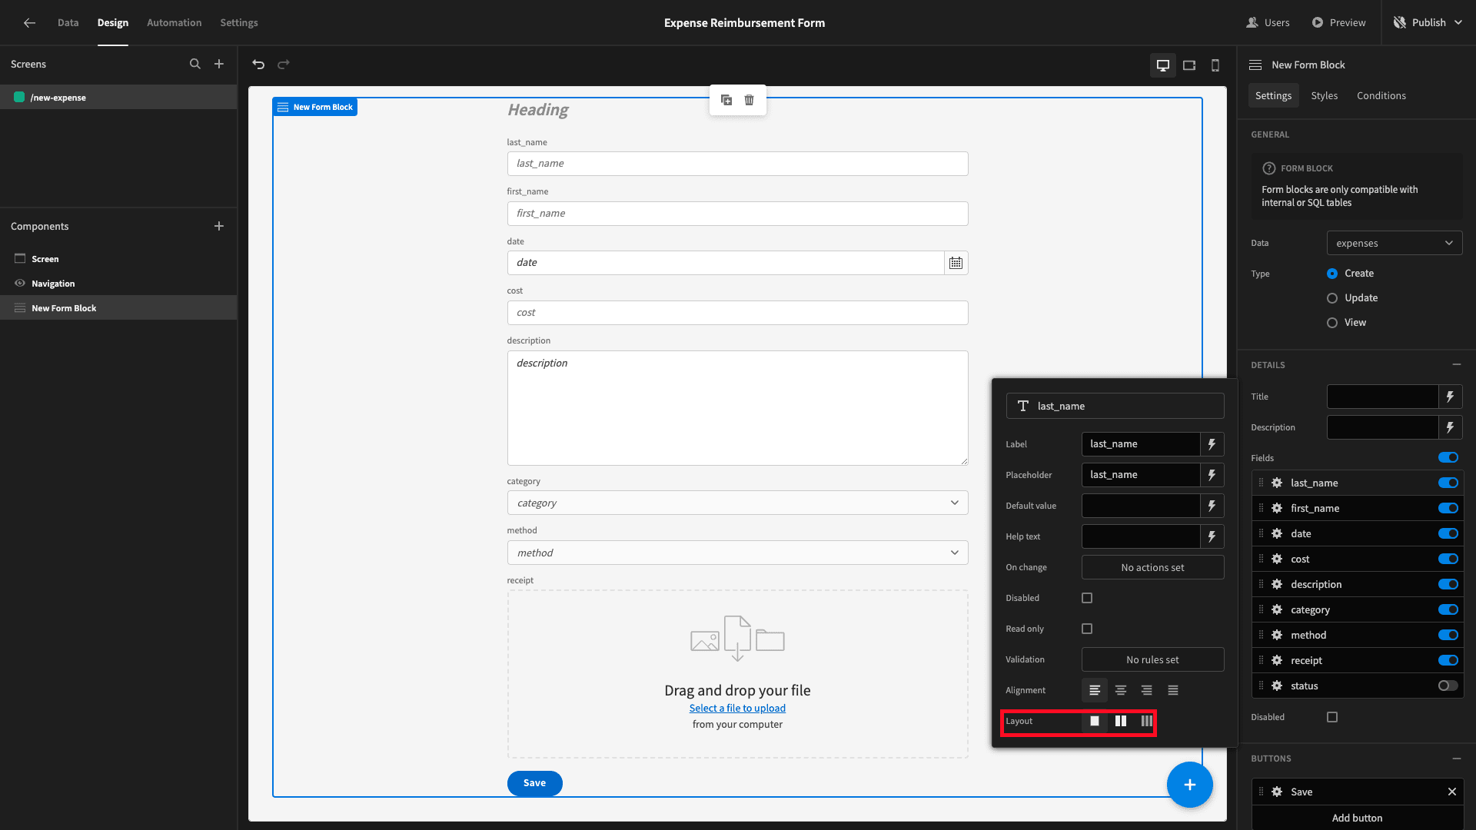
Task: Open settings gear for cost field
Action: (x=1277, y=559)
